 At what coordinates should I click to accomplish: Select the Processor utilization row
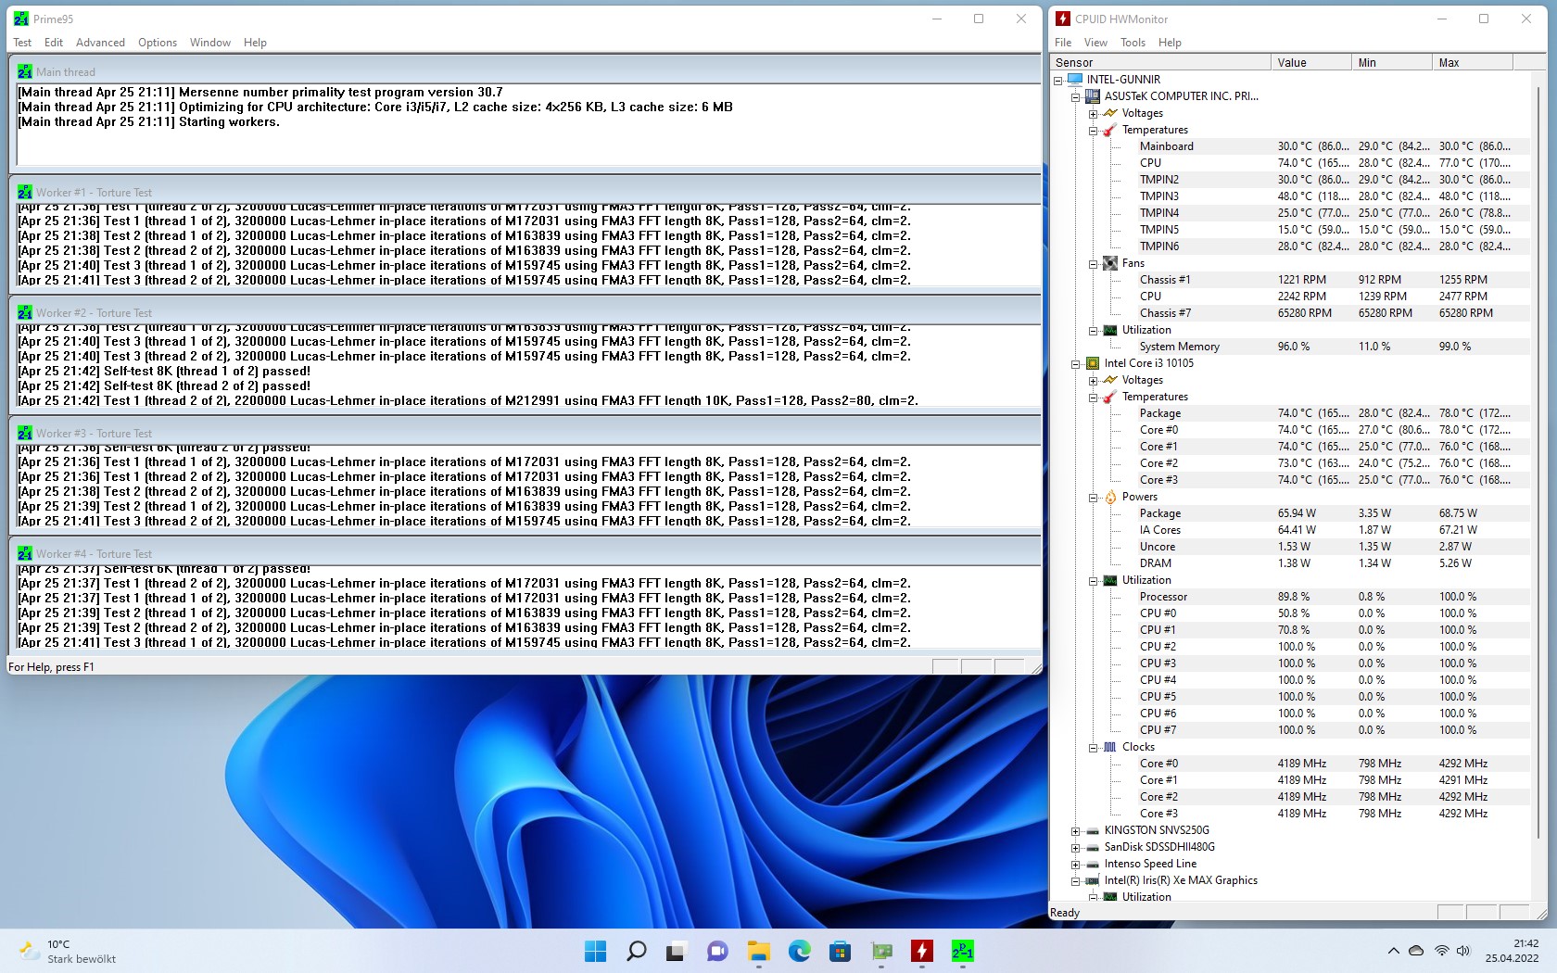[1333, 597]
